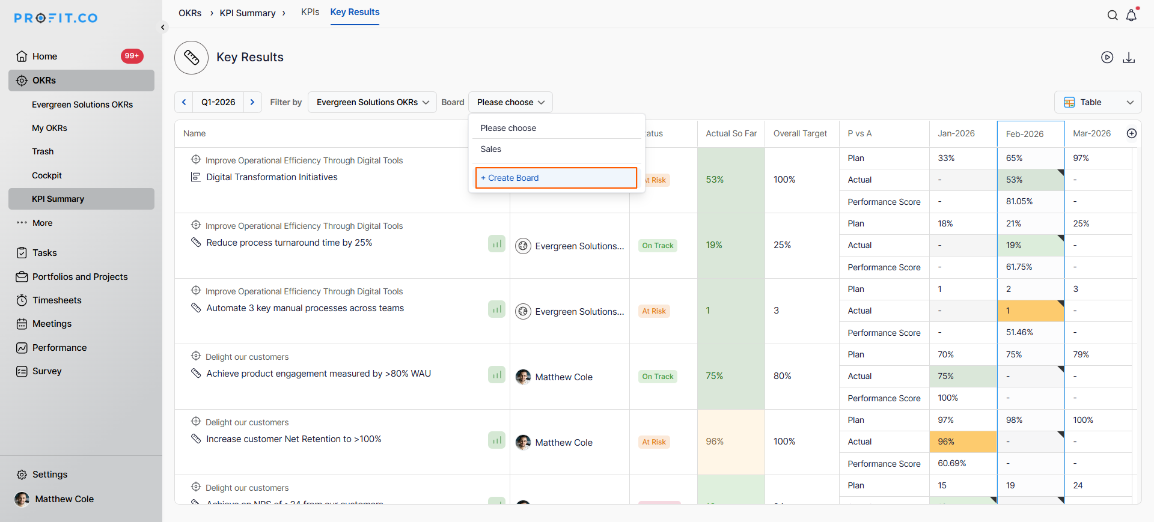Screen dimensions: 1154x522
Task: Click + Create Board
Action: (x=555, y=178)
